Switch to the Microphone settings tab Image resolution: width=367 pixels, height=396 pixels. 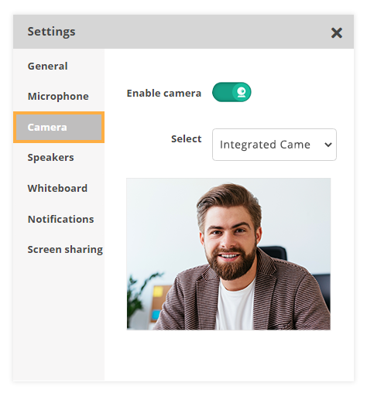pos(59,97)
